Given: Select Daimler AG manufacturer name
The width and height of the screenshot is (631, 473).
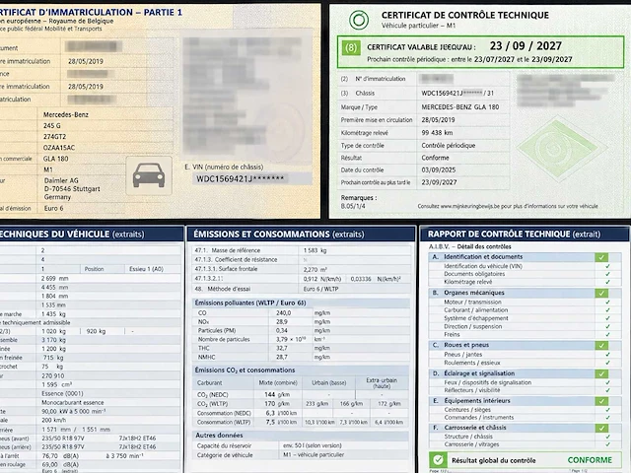Looking at the screenshot, I should click(61, 180).
